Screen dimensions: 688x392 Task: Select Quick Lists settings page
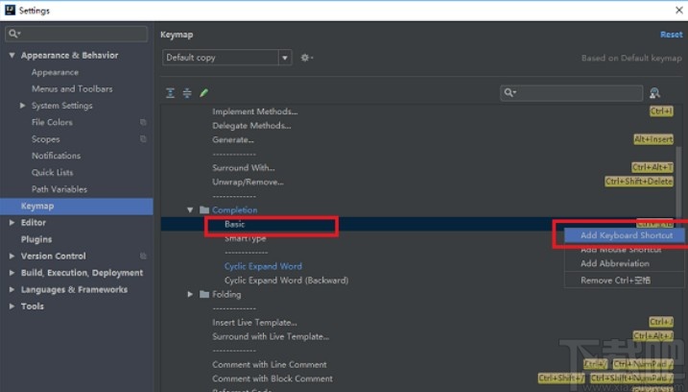[52, 172]
